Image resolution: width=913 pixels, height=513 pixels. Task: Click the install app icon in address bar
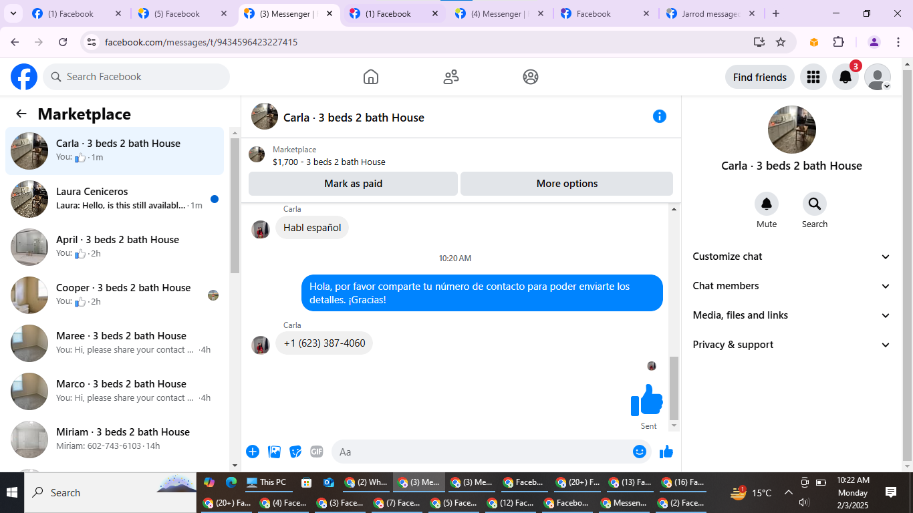(759, 42)
